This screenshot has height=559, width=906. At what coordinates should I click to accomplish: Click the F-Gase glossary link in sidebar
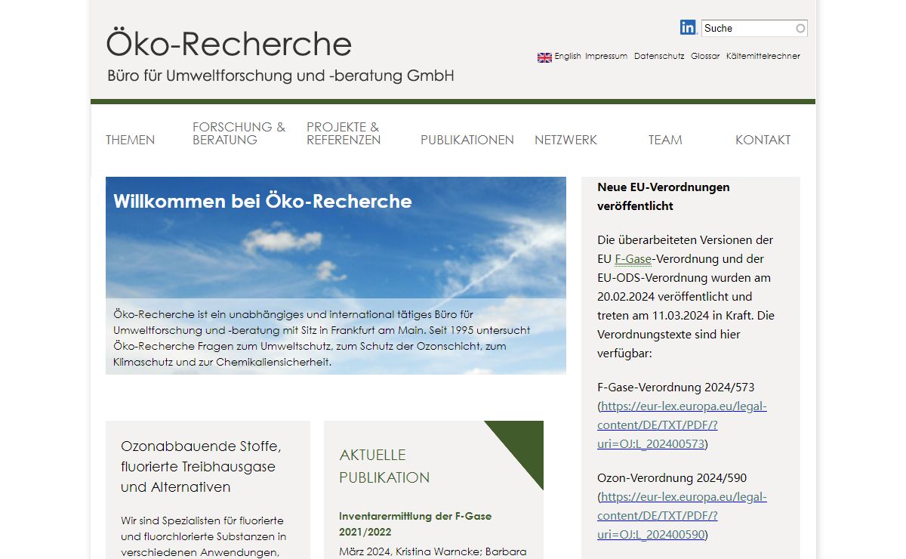click(x=633, y=259)
